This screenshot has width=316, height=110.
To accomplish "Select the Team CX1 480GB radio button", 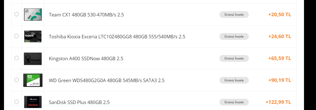I will [x=16, y=14].
